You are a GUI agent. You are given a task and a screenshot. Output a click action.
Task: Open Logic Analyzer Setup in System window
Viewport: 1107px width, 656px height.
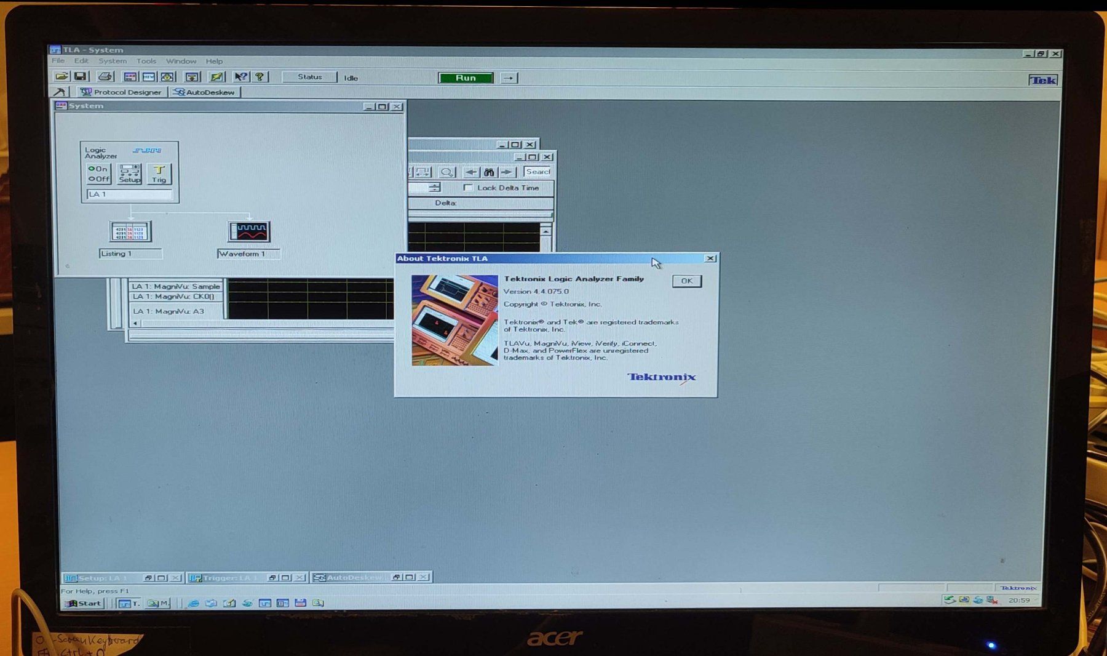point(129,174)
